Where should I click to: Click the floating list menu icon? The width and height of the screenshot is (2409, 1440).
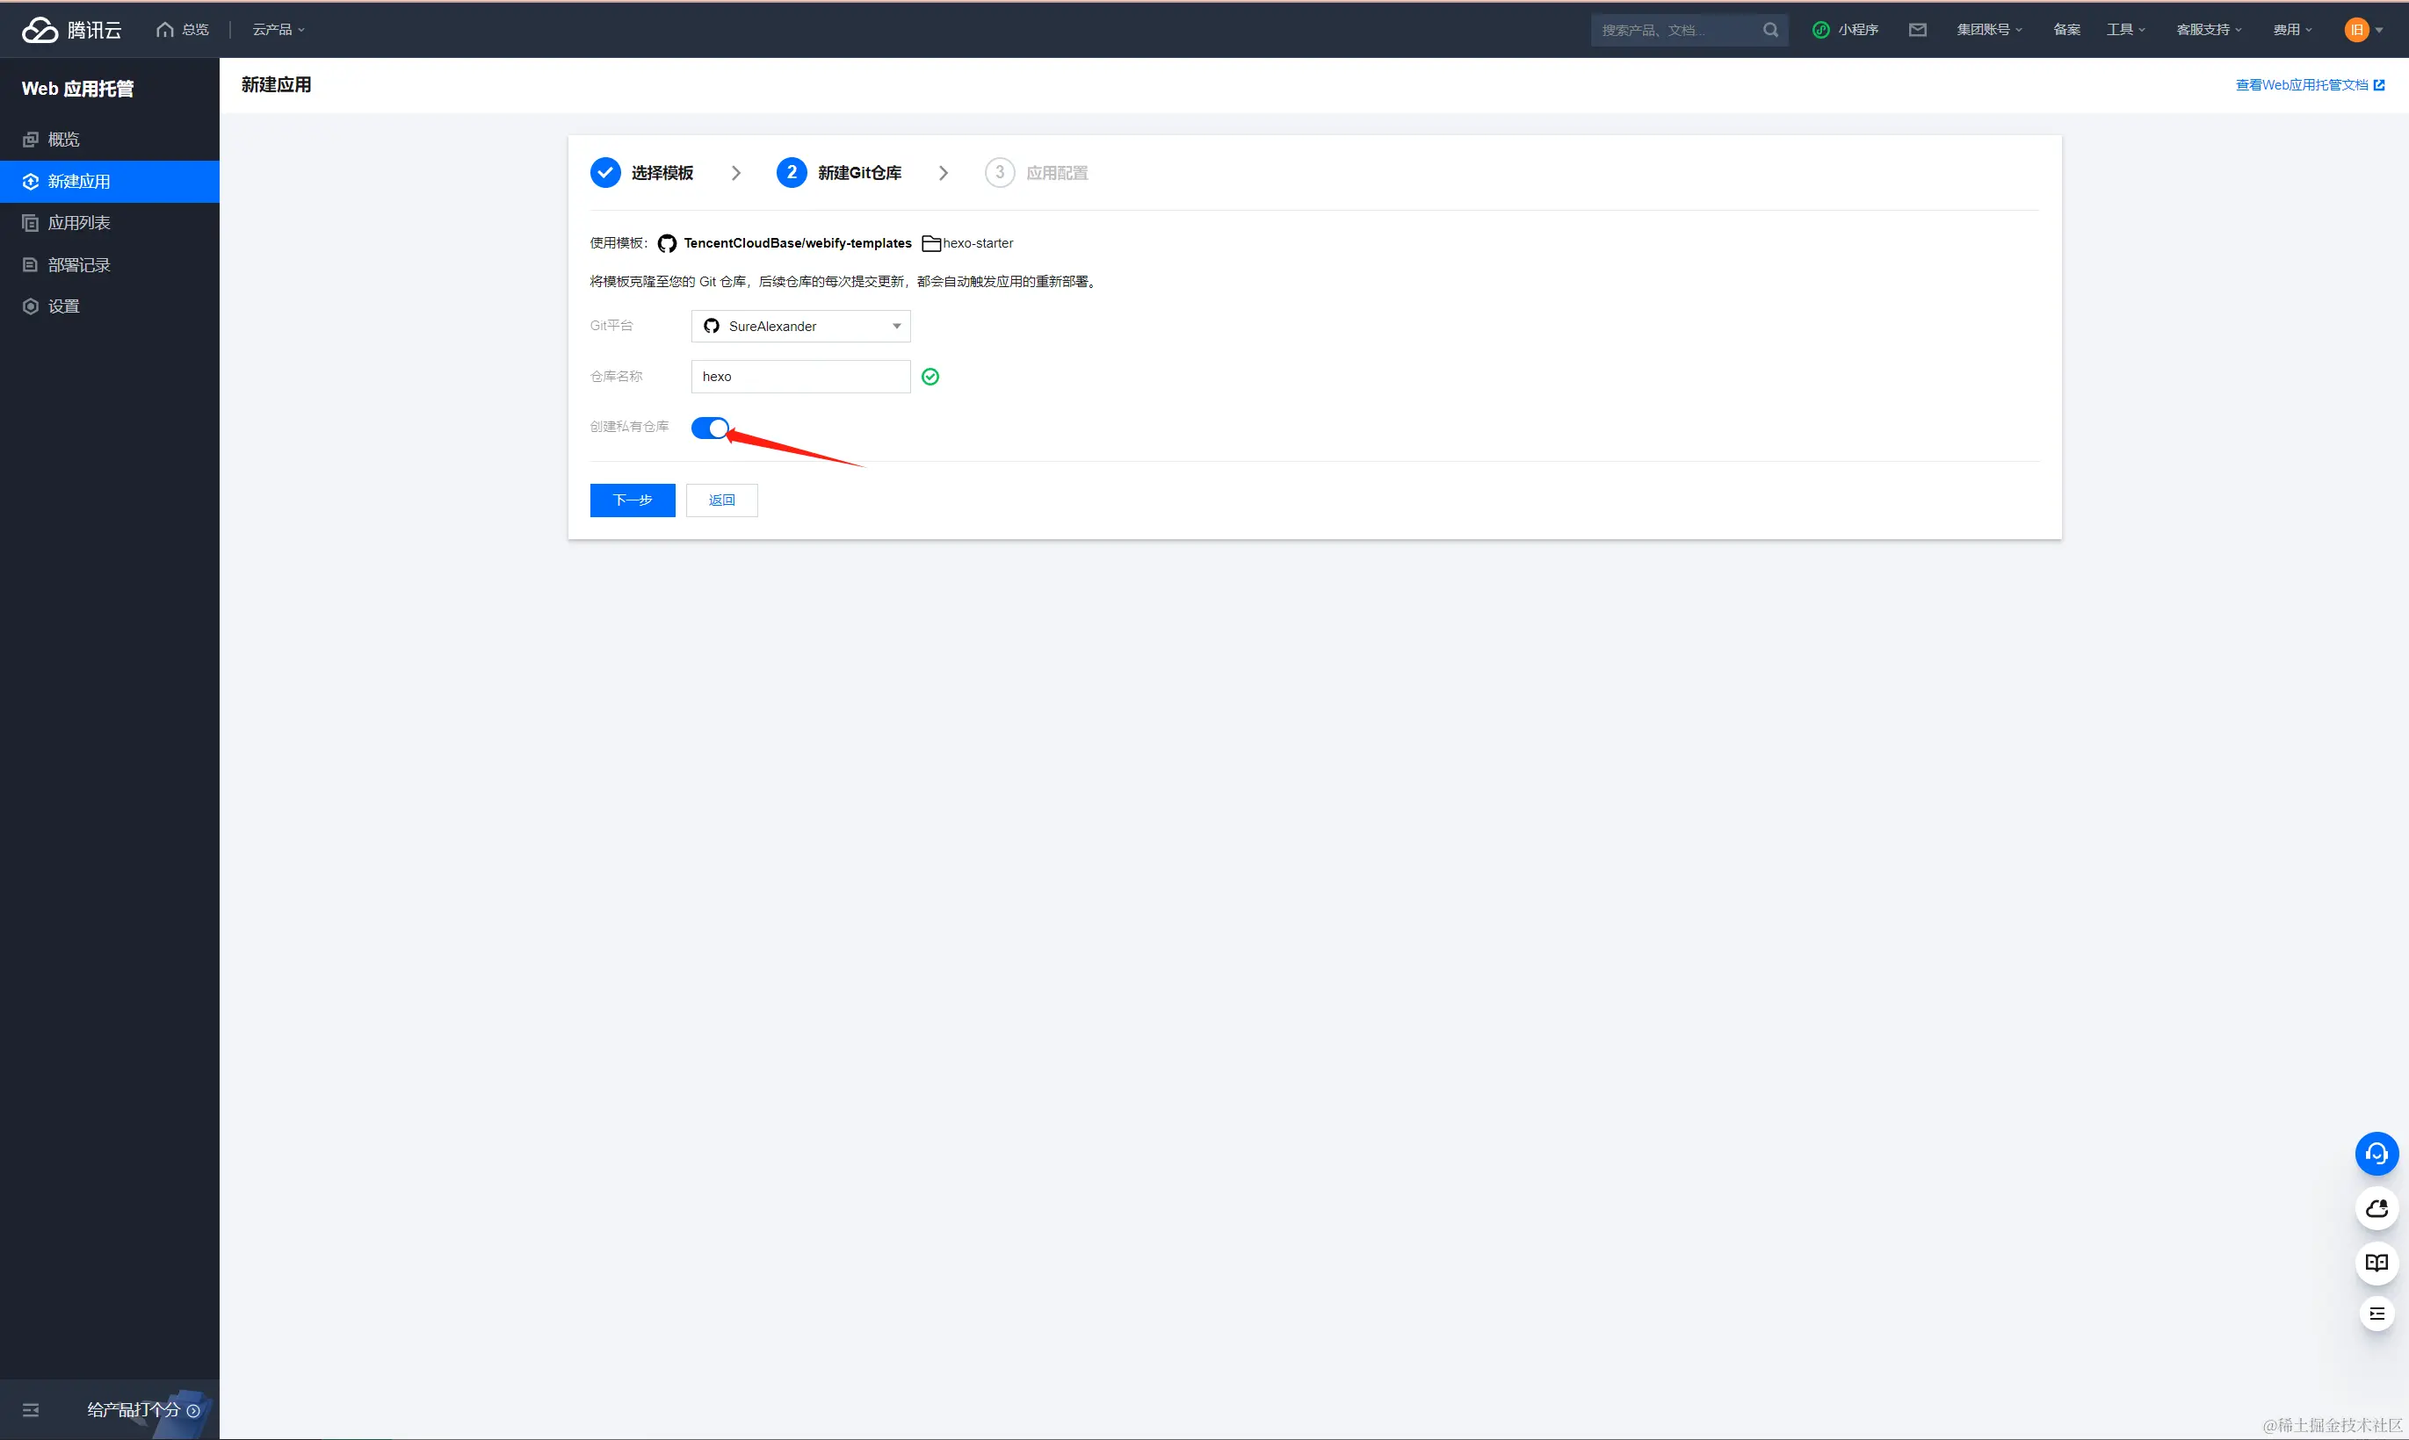pyautogui.click(x=2376, y=1314)
